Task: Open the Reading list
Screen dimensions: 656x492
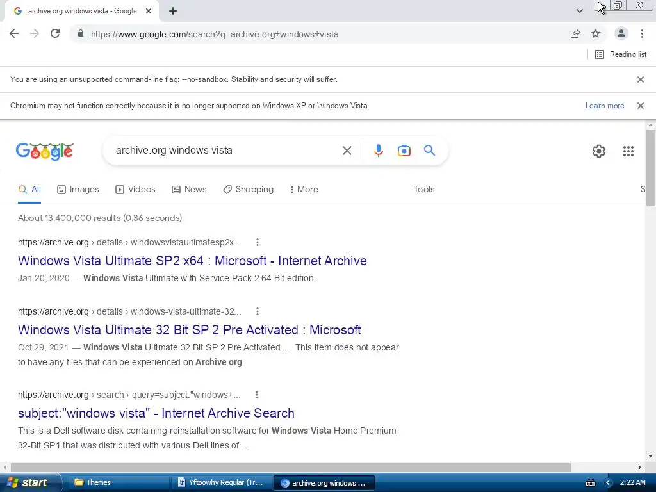Action: (620, 54)
